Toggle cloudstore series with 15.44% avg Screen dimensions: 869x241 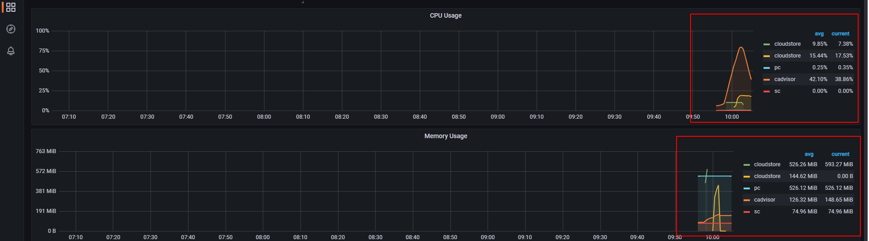click(787, 56)
